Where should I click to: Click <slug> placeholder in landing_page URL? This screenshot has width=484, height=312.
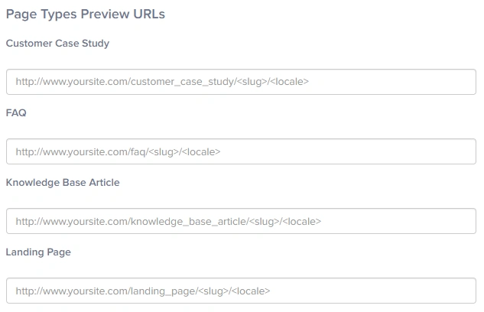213,291
